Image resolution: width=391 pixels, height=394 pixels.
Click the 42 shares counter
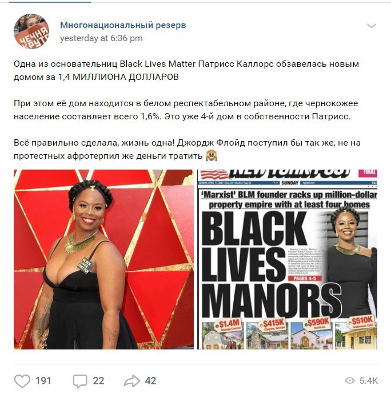[x=150, y=381]
